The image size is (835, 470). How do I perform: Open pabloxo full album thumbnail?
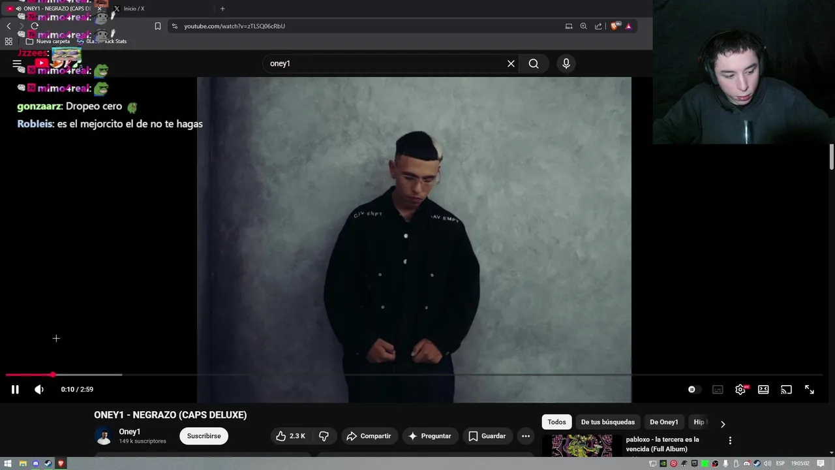coord(582,446)
